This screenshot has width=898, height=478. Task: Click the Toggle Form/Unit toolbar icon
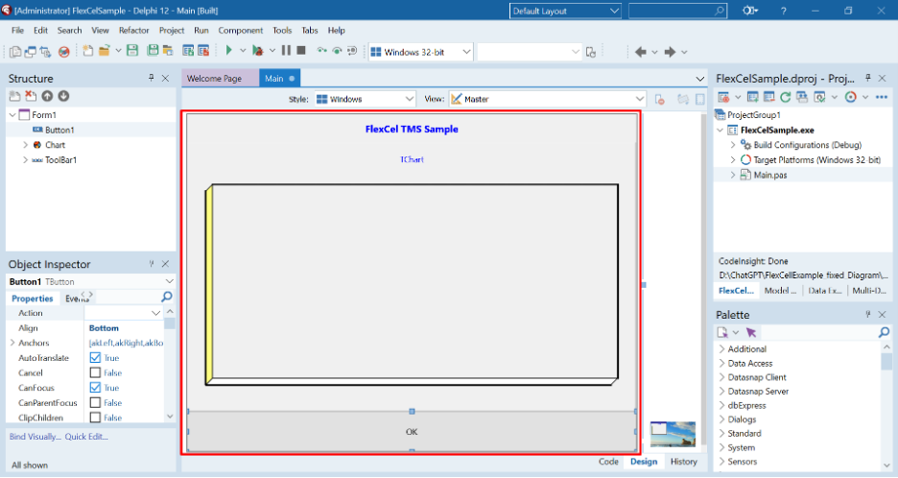45,52
